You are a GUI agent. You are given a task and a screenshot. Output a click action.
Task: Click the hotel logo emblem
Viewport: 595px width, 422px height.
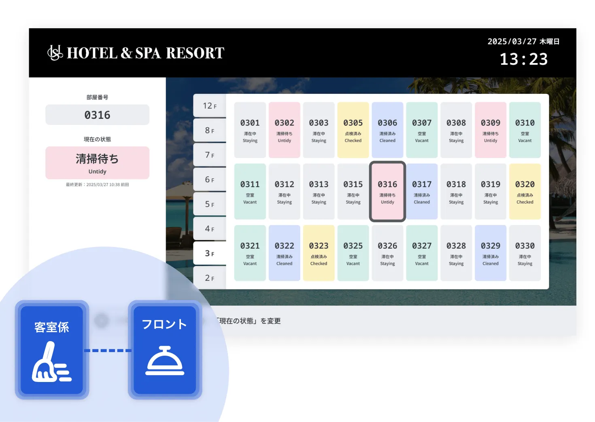point(55,53)
